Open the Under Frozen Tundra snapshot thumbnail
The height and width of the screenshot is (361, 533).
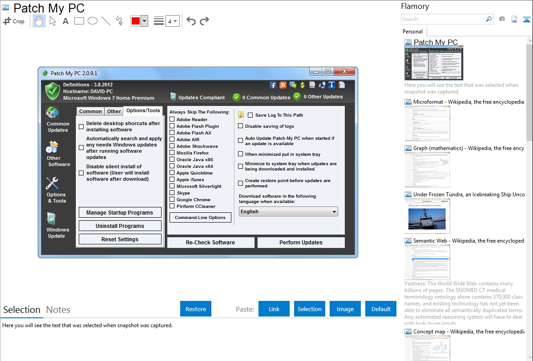(x=427, y=216)
